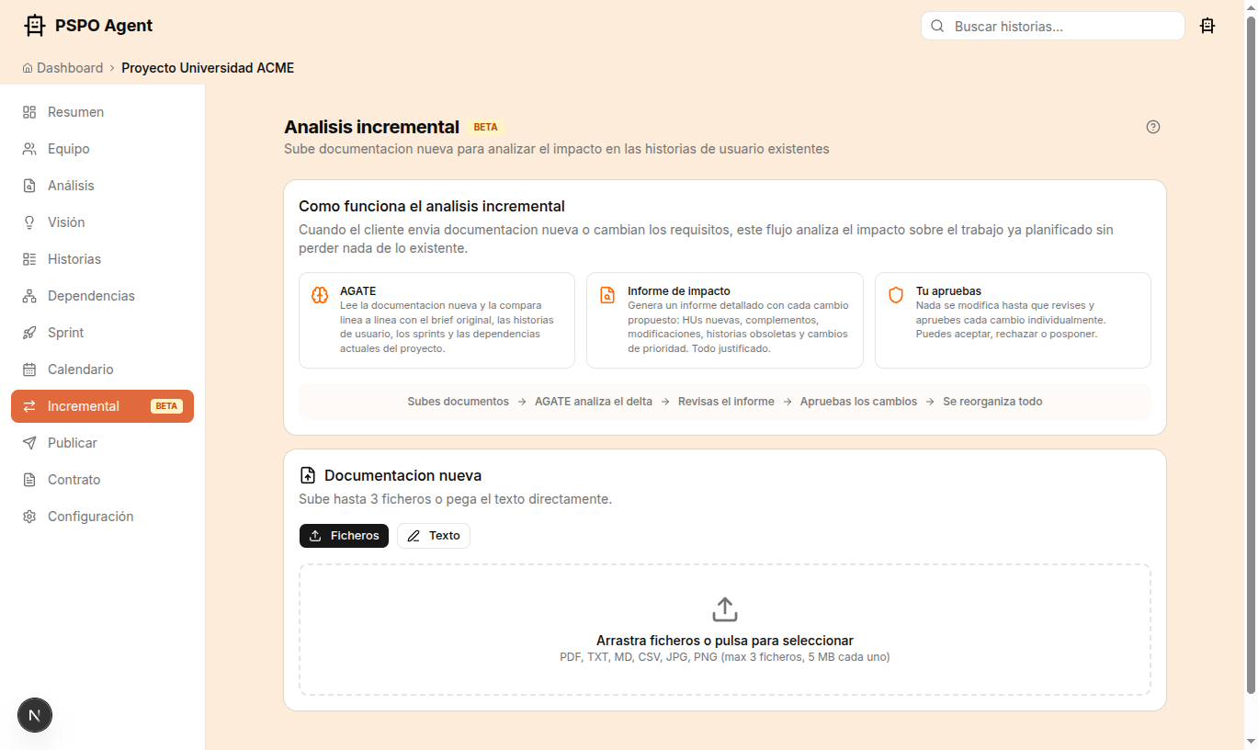Image resolution: width=1258 pixels, height=750 pixels.
Task: Click the Documentacion nueva file icon
Action: click(307, 474)
